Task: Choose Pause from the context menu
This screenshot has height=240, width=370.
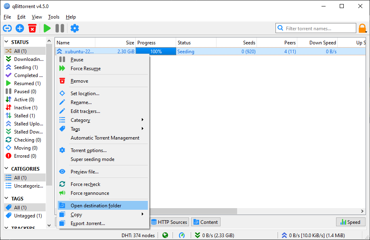Action: tap(103, 60)
